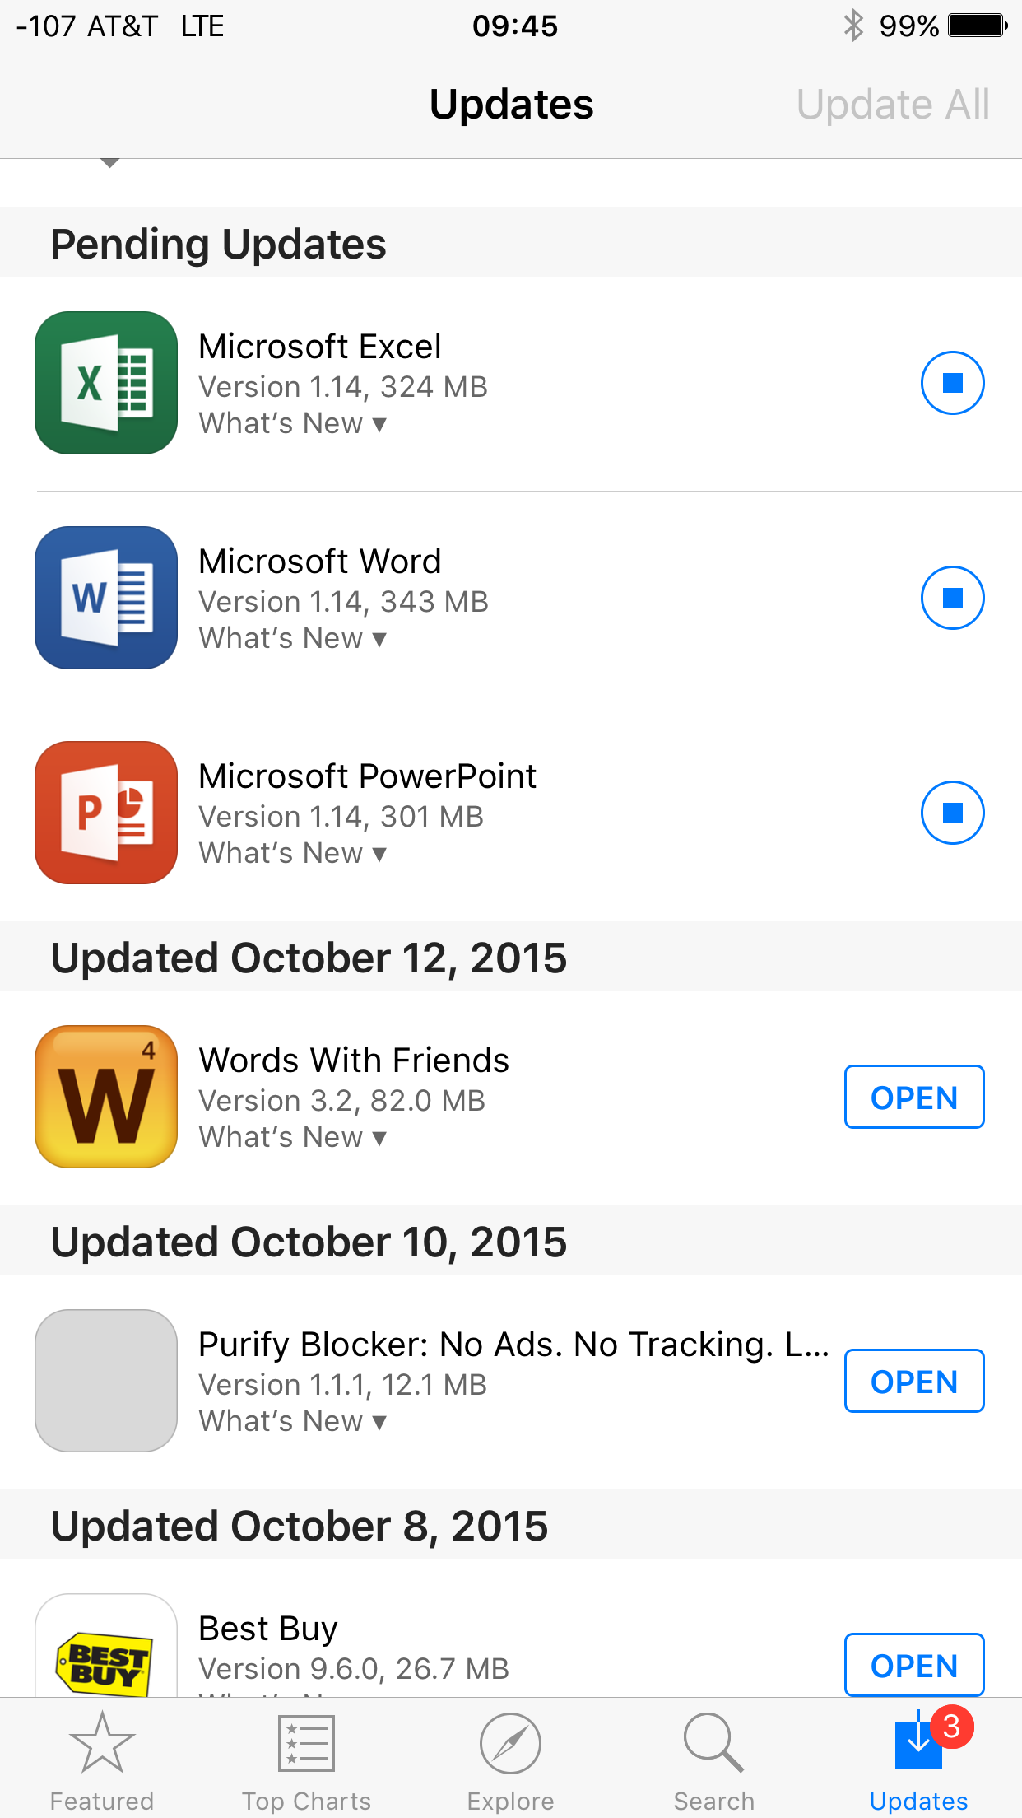
Task: Tap the Best Buy app icon
Action: (106, 1645)
